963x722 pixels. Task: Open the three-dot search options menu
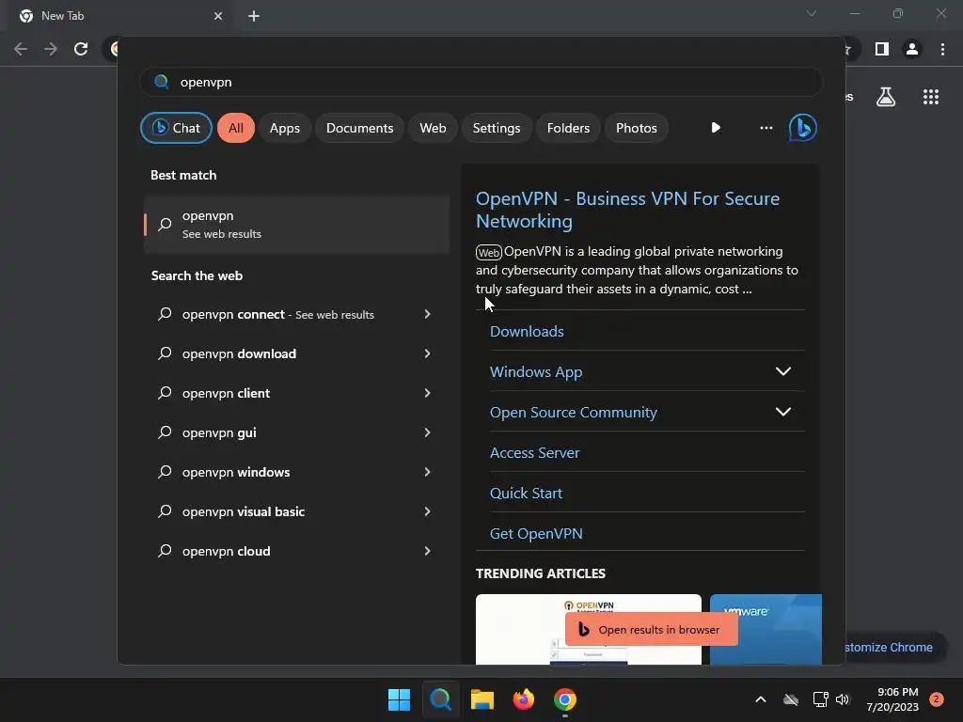coord(766,128)
